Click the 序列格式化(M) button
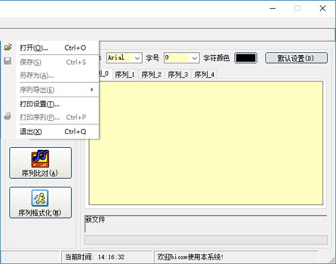The width and height of the screenshot is (336, 264). (x=40, y=202)
